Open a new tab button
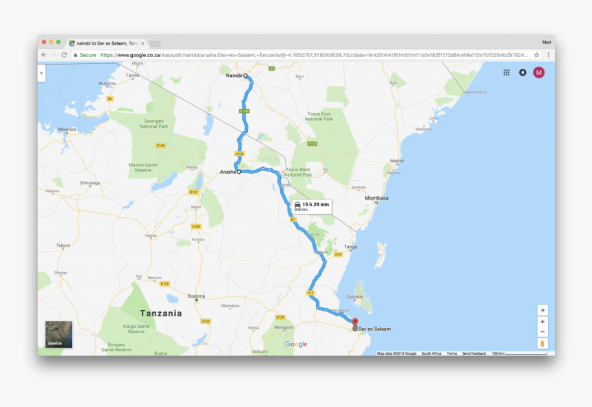This screenshot has width=592, height=407. [155, 44]
